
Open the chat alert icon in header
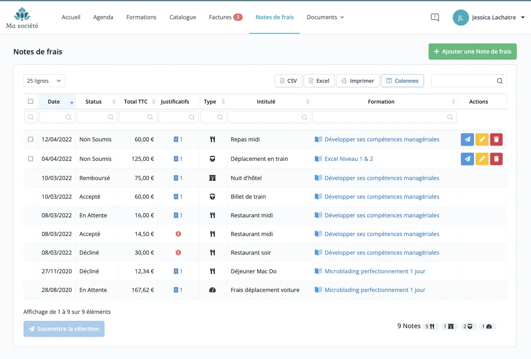coord(435,17)
